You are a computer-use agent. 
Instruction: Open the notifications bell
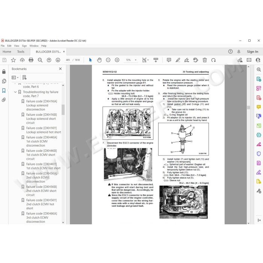[239, 52]
